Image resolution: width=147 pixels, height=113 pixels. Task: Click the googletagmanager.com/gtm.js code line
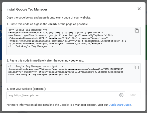click(x=67, y=41)
